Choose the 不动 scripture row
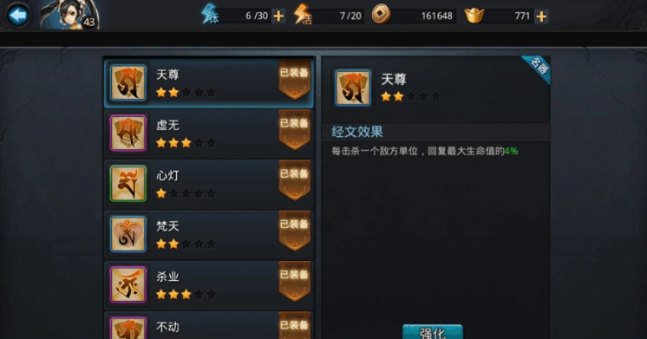This screenshot has height=339, width=647. click(209, 326)
